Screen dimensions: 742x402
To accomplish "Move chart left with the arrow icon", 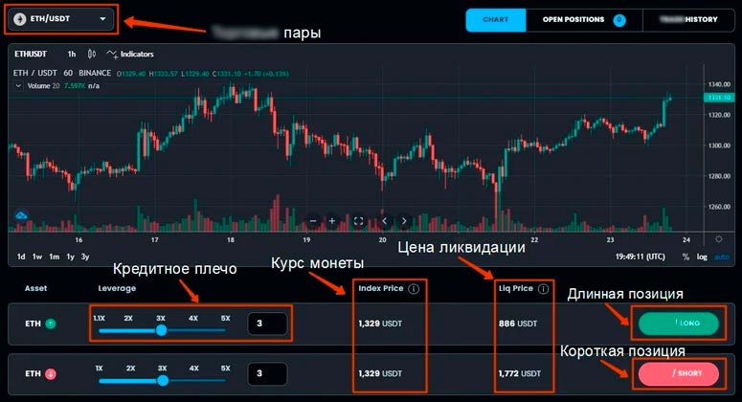I will 384,221.
